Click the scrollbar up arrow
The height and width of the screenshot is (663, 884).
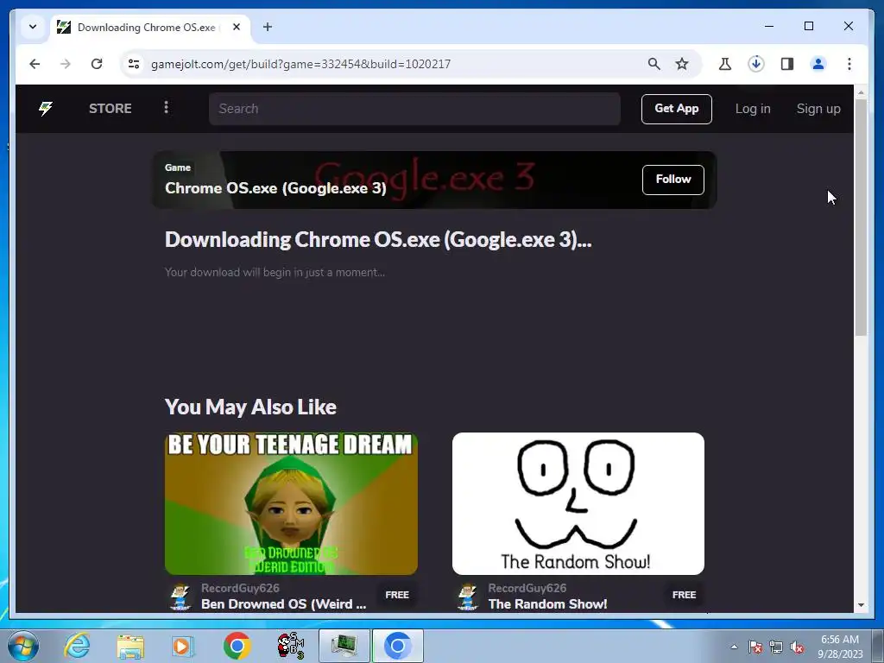[x=861, y=92]
